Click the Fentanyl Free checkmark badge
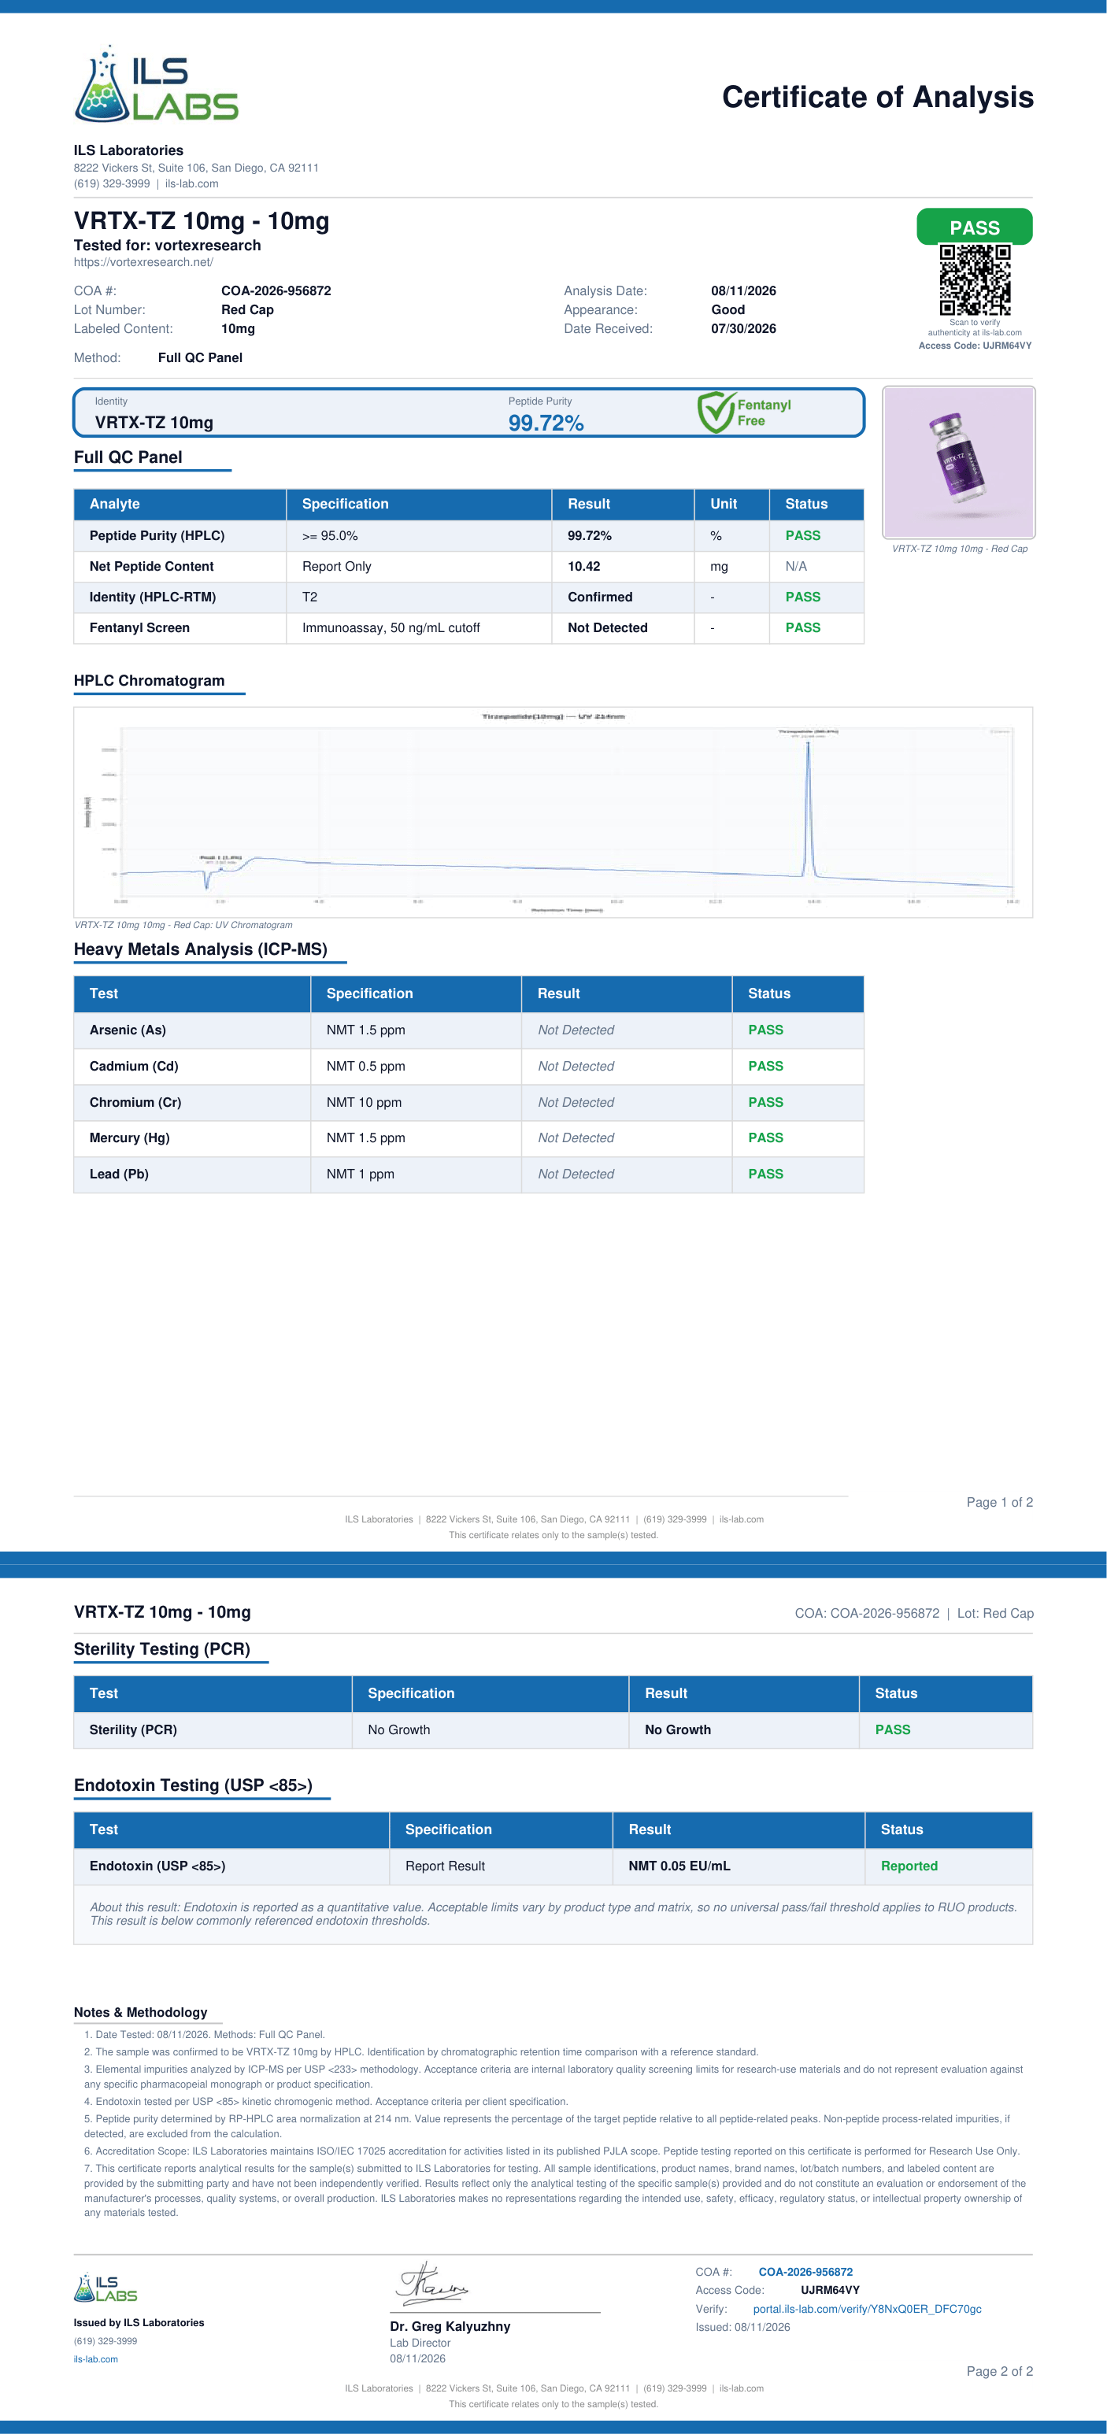Screen dimensions: 1107x2434 pyautogui.click(x=744, y=412)
